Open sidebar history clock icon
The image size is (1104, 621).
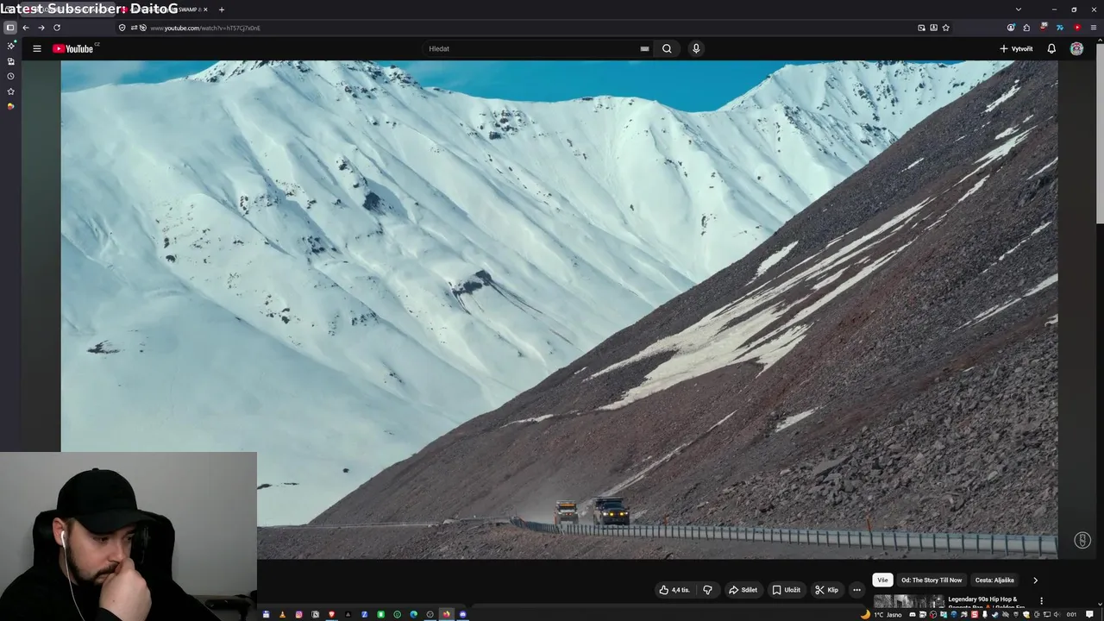tap(10, 76)
